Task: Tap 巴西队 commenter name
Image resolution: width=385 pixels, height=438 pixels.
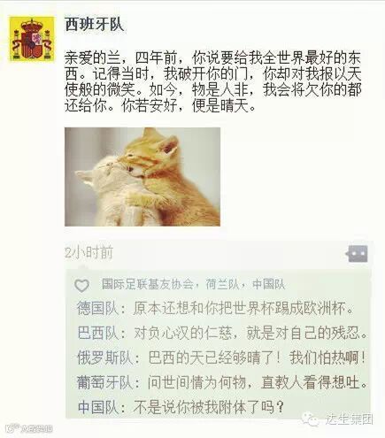Action: (97, 333)
